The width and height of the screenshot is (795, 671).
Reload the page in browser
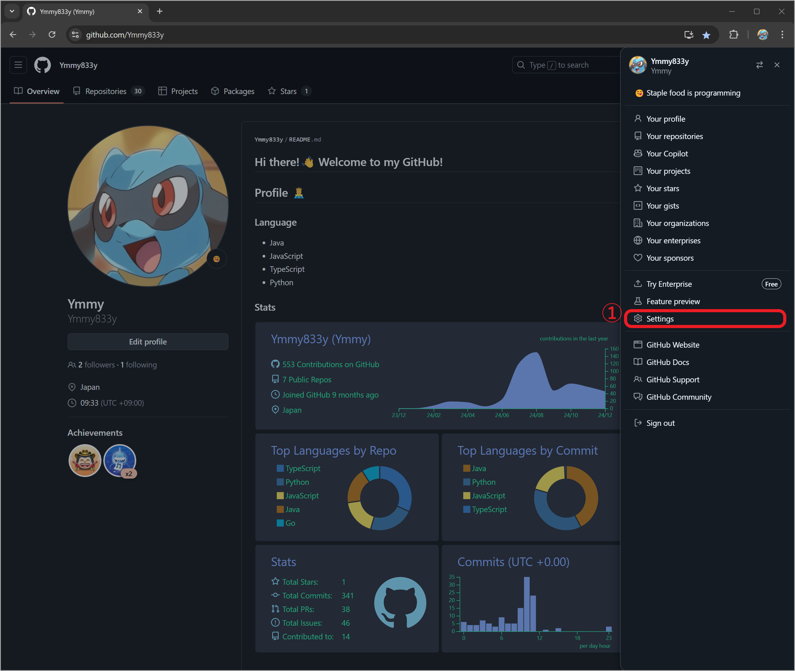(52, 35)
